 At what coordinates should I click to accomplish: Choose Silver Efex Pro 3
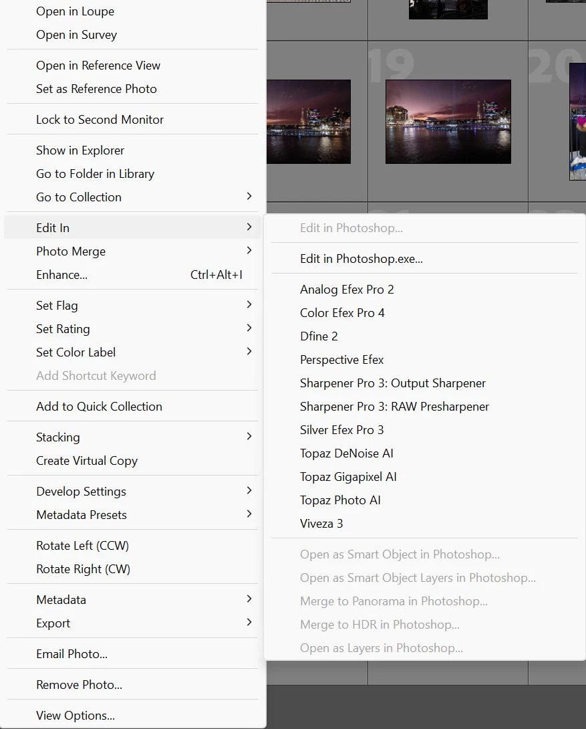pos(424,429)
